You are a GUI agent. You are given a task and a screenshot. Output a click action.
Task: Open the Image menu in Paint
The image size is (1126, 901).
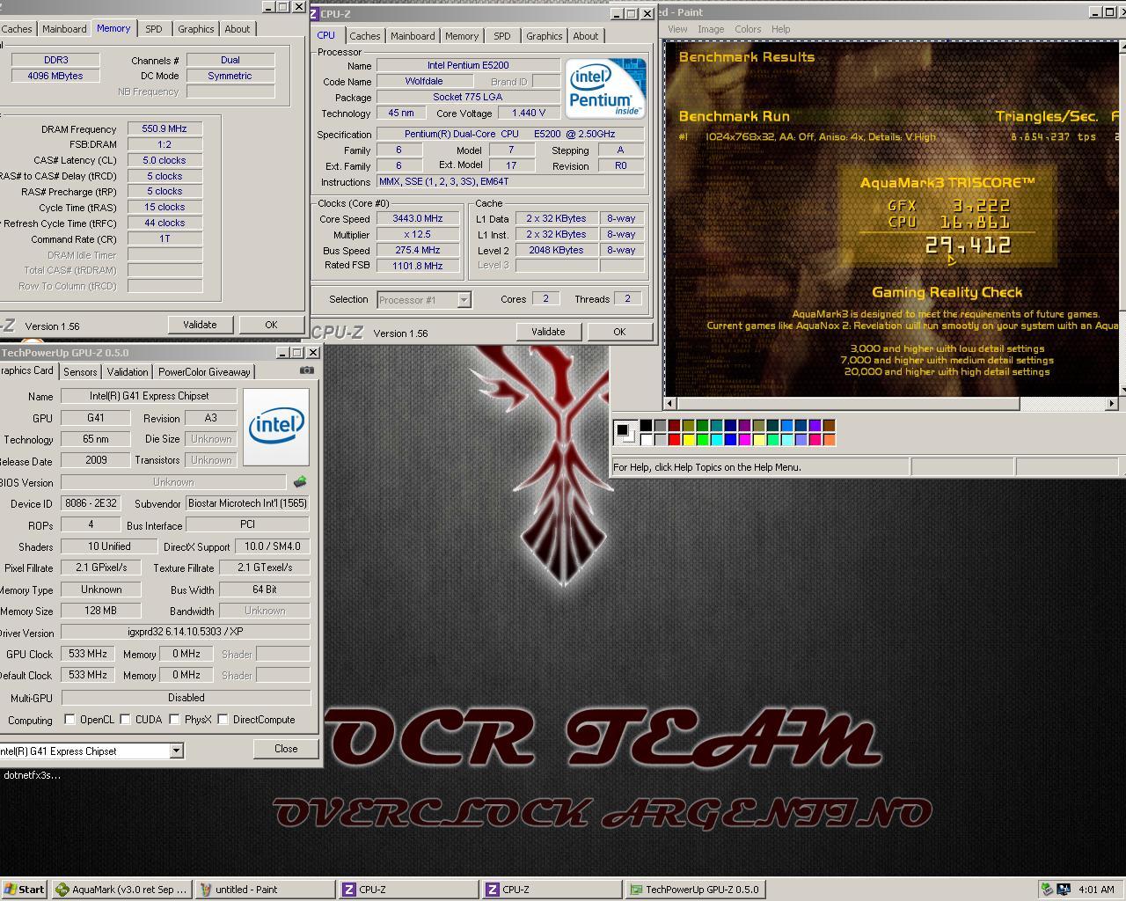(x=711, y=29)
